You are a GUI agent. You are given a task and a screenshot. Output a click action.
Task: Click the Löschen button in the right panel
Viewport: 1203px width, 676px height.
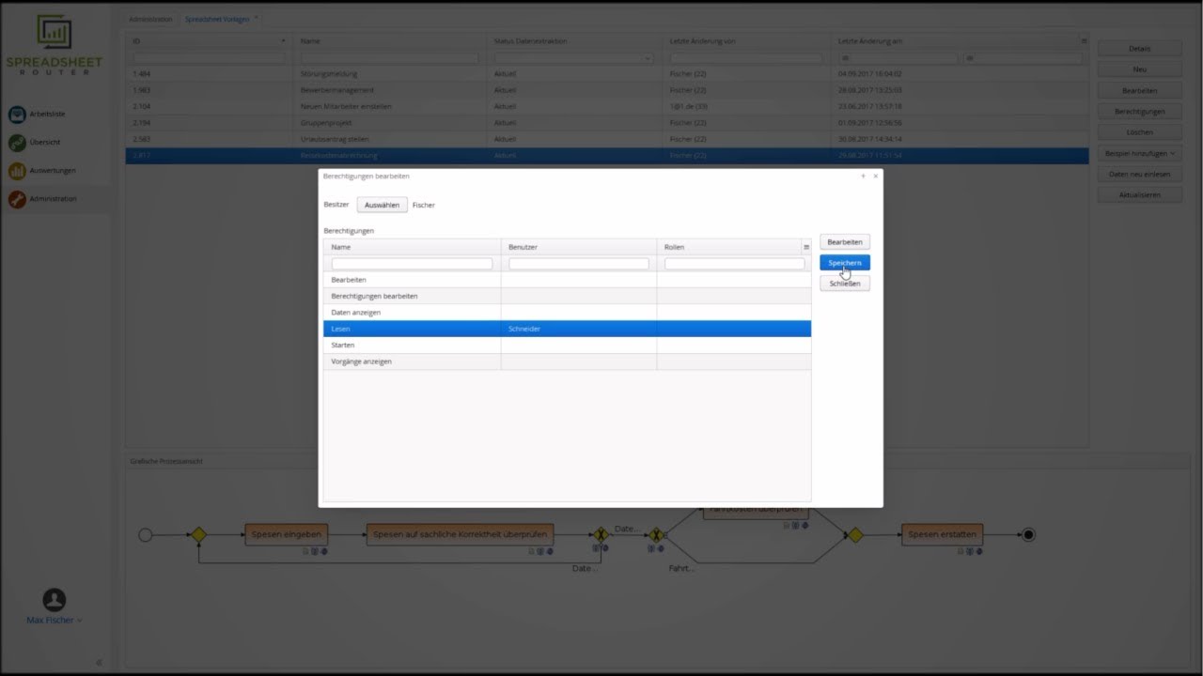tap(1139, 132)
